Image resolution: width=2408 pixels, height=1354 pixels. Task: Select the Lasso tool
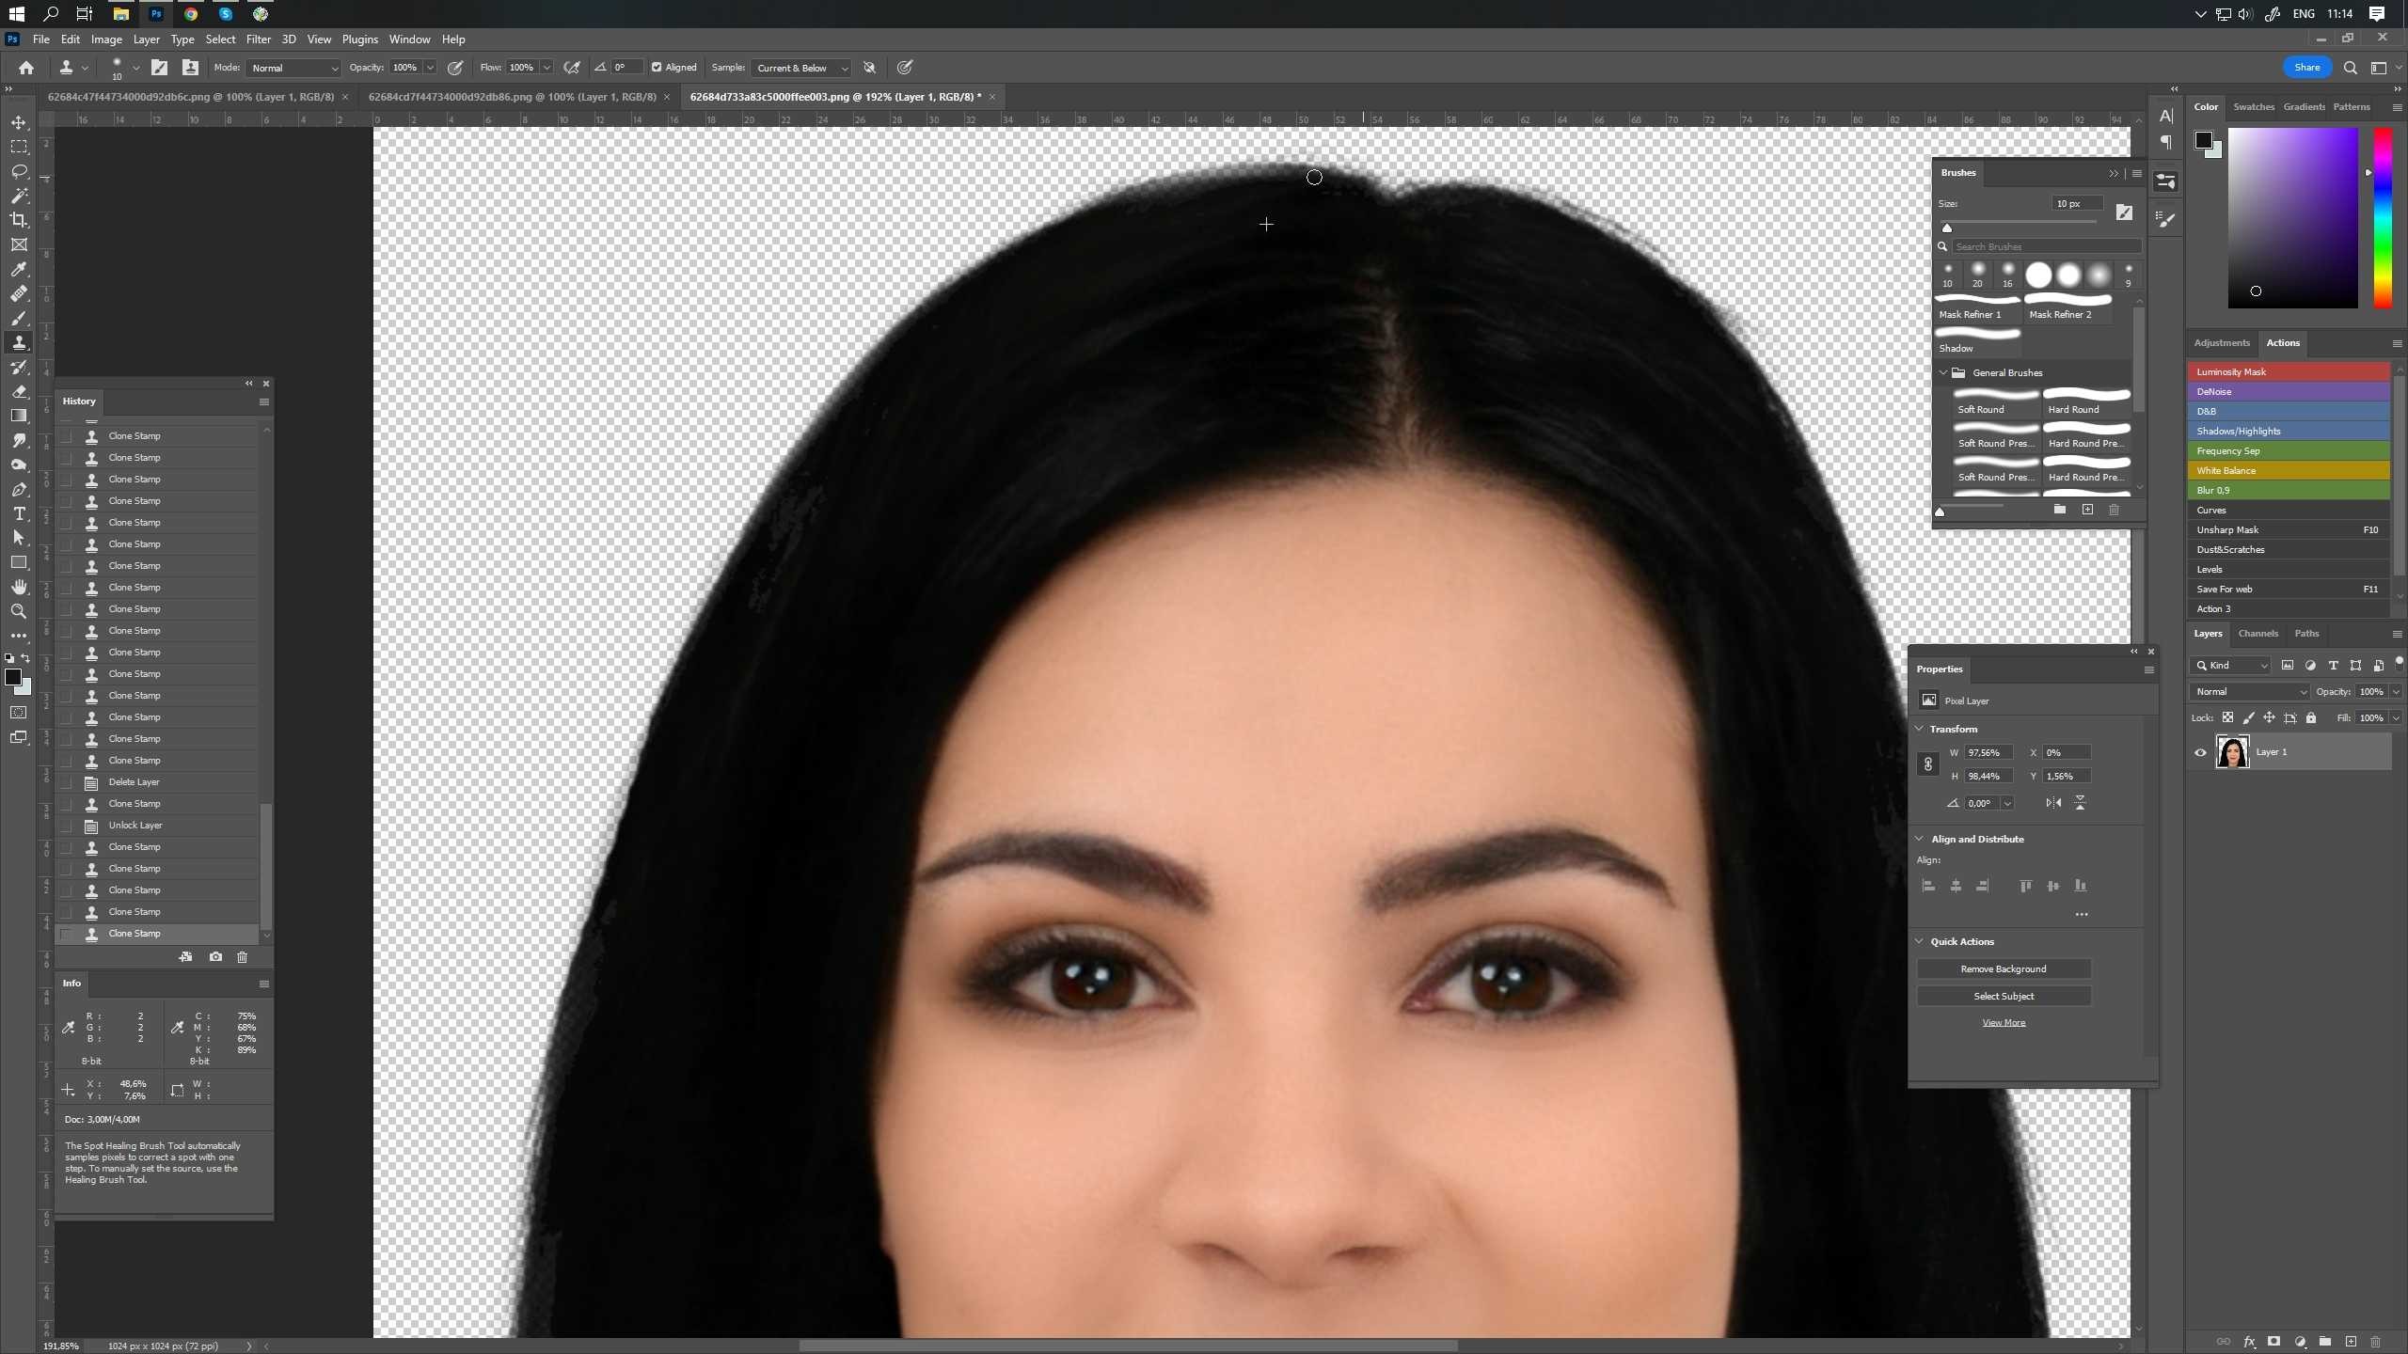(19, 171)
